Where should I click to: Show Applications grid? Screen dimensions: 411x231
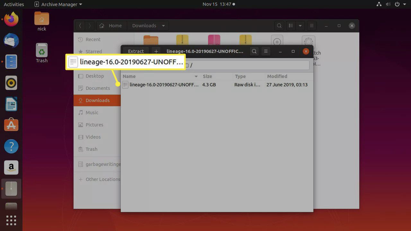coord(11,220)
